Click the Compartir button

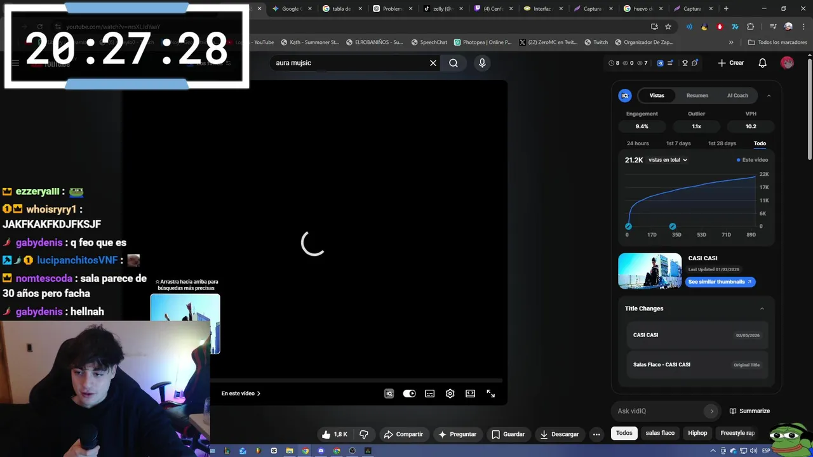point(403,434)
